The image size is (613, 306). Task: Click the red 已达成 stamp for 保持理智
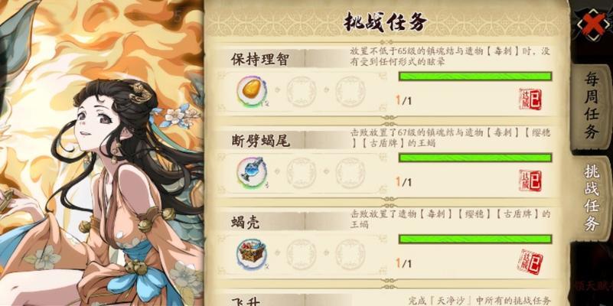coord(530,99)
